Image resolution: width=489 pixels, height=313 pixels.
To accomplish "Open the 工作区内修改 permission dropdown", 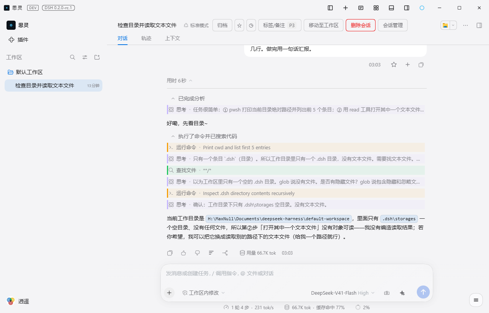I will [x=204, y=293].
